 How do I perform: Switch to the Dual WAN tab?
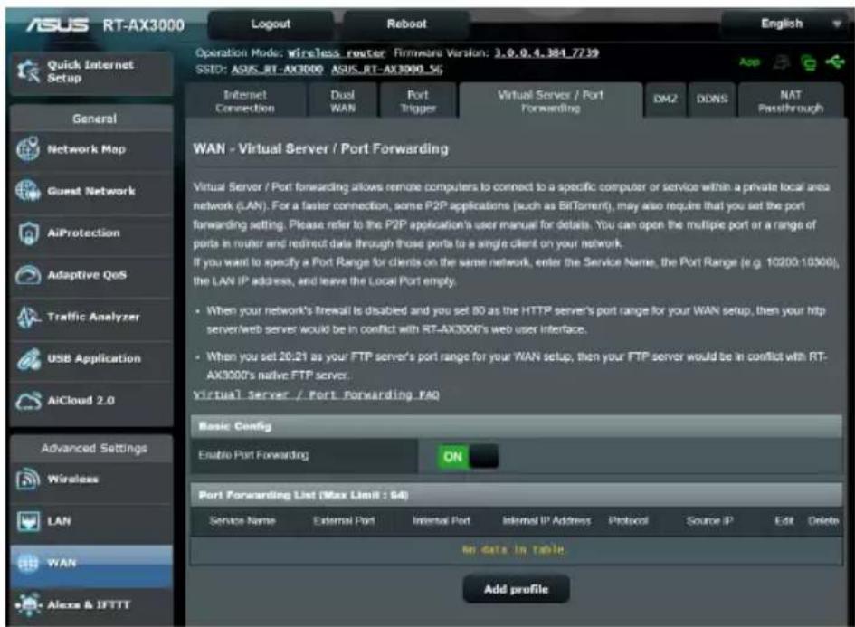point(342,100)
